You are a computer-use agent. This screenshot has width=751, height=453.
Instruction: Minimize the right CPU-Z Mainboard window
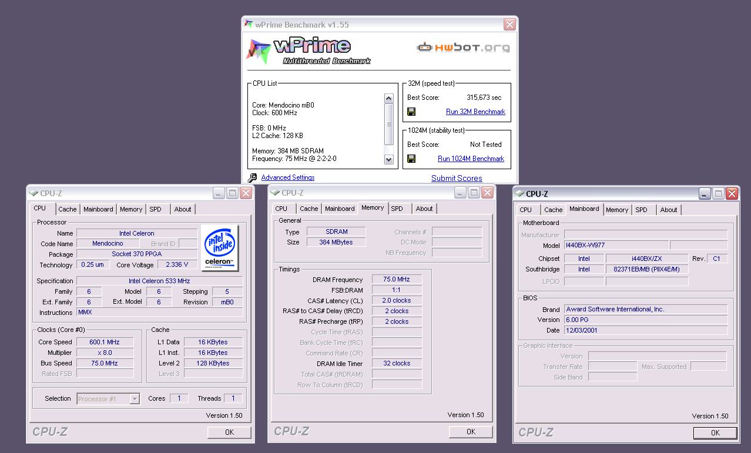[x=705, y=194]
